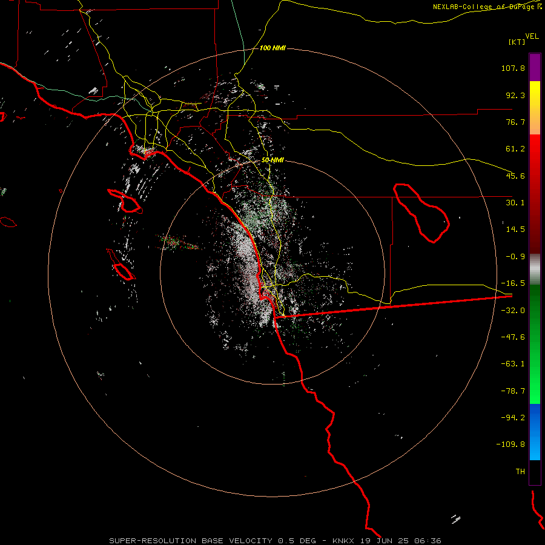Select the 92.3 value on velocity scale
The width and height of the screenshot is (545, 545).
coord(515,95)
